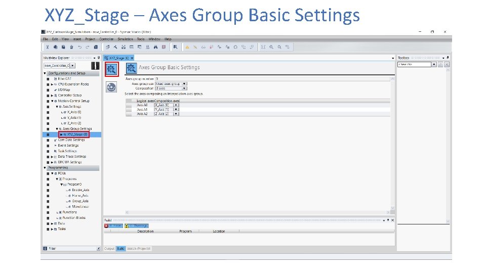Open the MoveLinear program section
Image resolution: width=486 pixels, height=273 pixels.
pyautogui.click(x=80, y=207)
